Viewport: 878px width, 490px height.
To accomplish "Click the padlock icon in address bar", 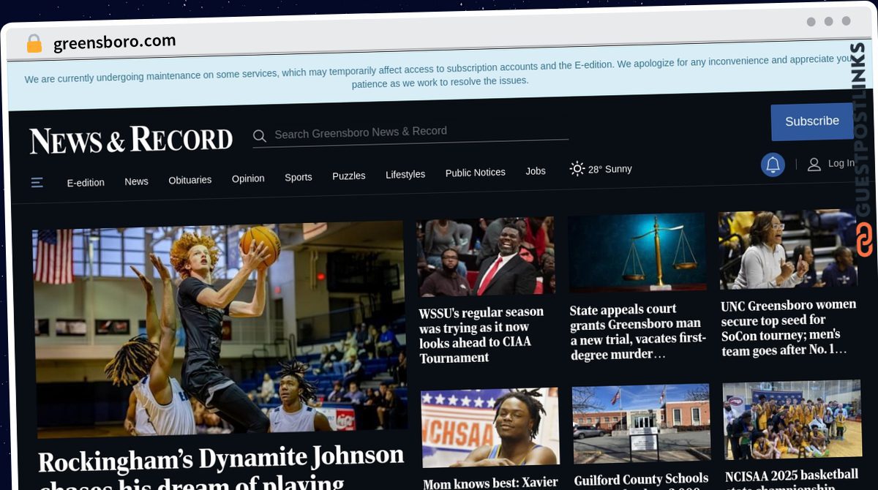I will pyautogui.click(x=34, y=44).
